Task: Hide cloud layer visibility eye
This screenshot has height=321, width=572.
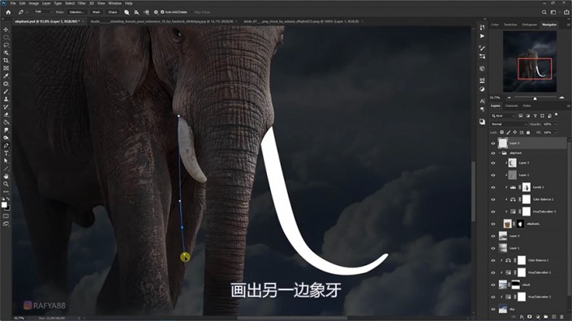Action: [493, 285]
